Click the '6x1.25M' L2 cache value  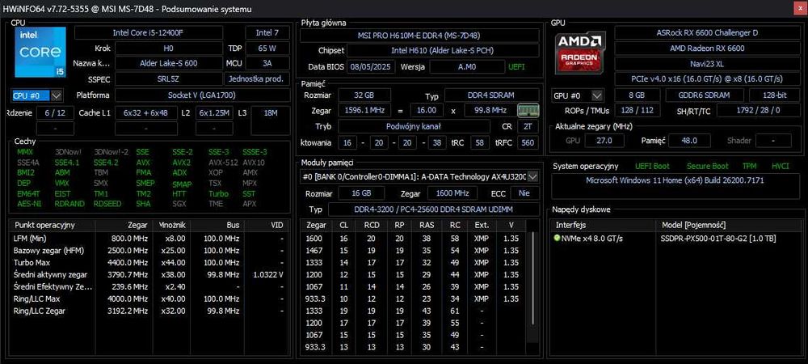click(214, 113)
